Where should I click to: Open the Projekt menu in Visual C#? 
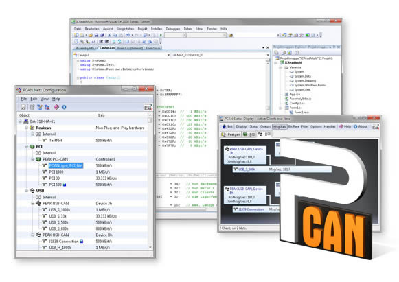143,29
